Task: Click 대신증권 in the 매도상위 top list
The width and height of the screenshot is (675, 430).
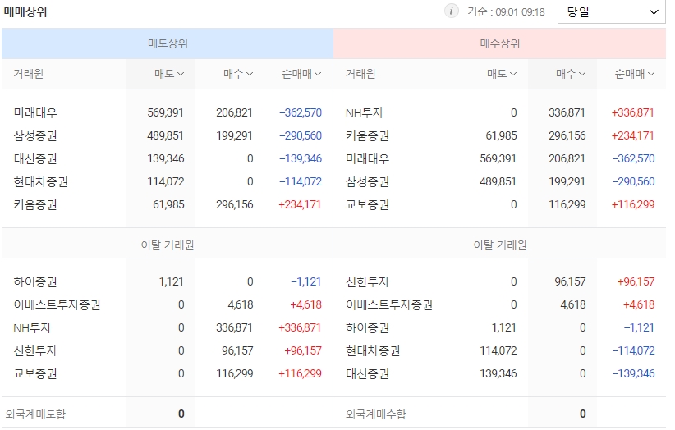Action: (35, 158)
